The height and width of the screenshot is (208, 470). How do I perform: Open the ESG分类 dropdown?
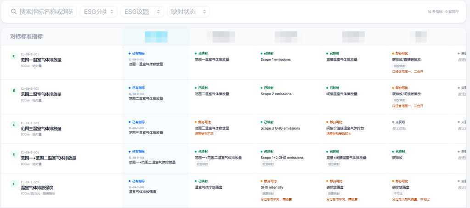99,11
